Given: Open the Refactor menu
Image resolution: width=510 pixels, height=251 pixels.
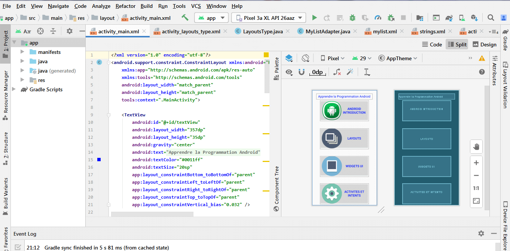Looking at the screenshot, I should (x=125, y=6).
